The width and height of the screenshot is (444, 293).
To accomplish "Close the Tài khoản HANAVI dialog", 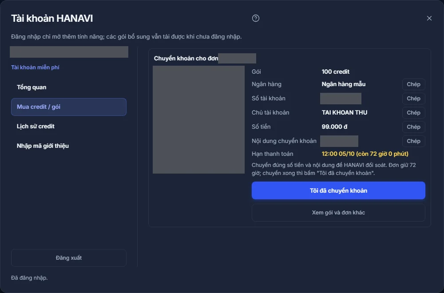I will [x=429, y=18].
